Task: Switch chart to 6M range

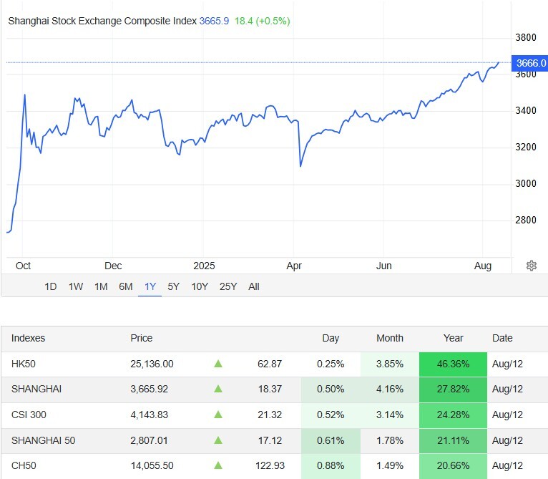Action: coord(126,286)
